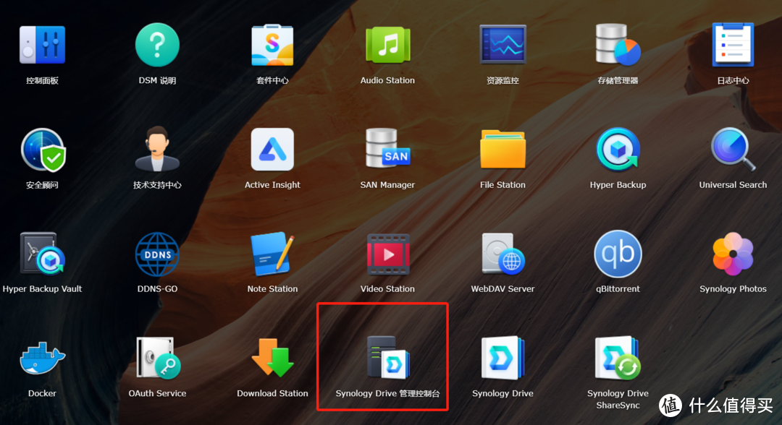
Task: Open Synology Drive 管理控制台 admin console
Action: [387, 357]
